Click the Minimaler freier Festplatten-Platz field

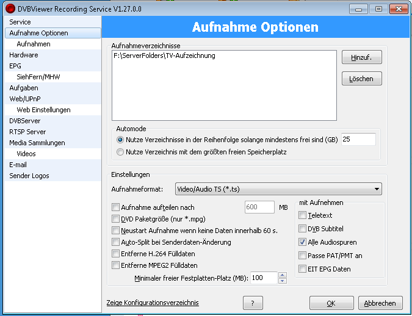pos(264,278)
